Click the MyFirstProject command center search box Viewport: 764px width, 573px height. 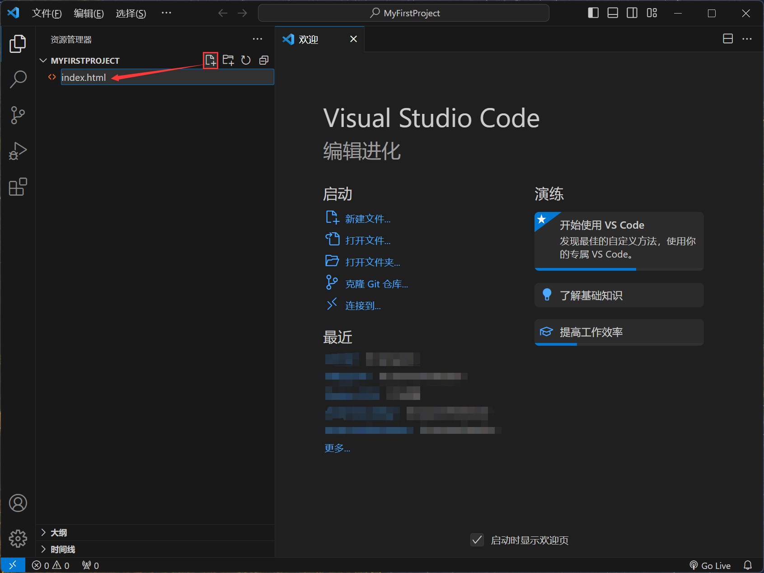(403, 13)
